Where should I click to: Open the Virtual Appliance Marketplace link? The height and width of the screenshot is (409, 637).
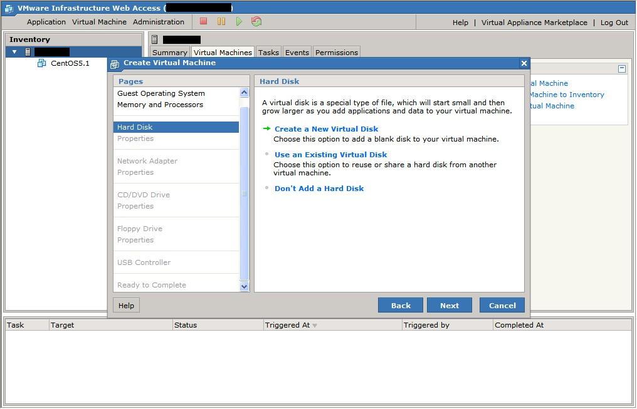point(534,23)
